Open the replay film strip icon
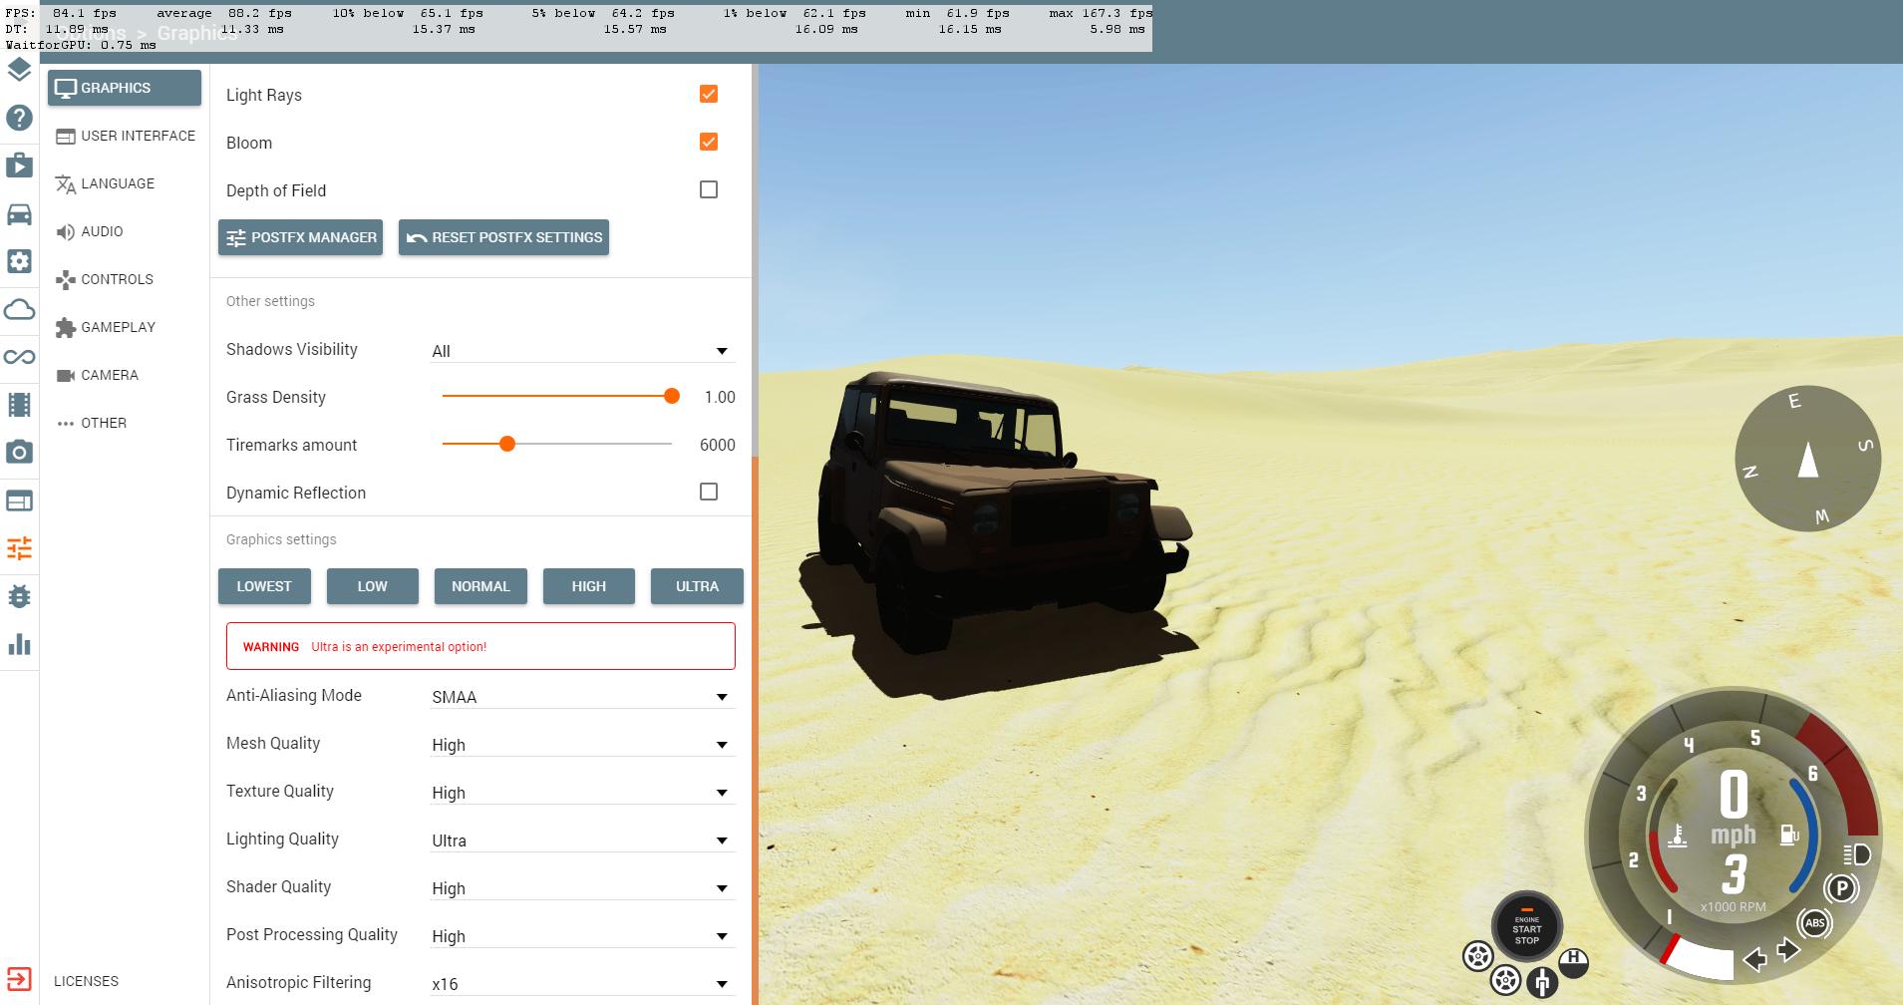 pyautogui.click(x=19, y=405)
